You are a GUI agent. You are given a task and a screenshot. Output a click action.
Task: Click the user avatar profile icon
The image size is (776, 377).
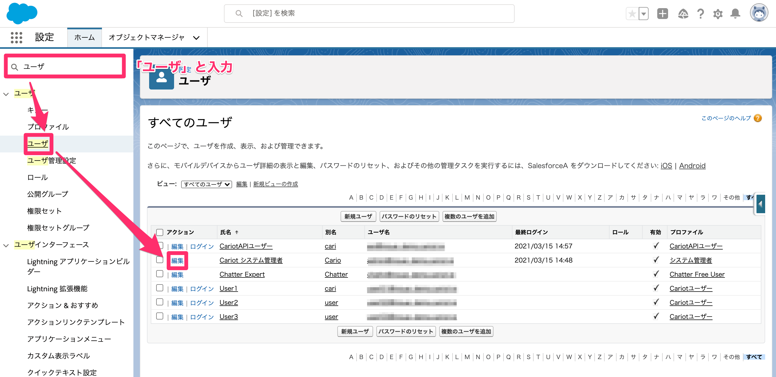pos(759,13)
